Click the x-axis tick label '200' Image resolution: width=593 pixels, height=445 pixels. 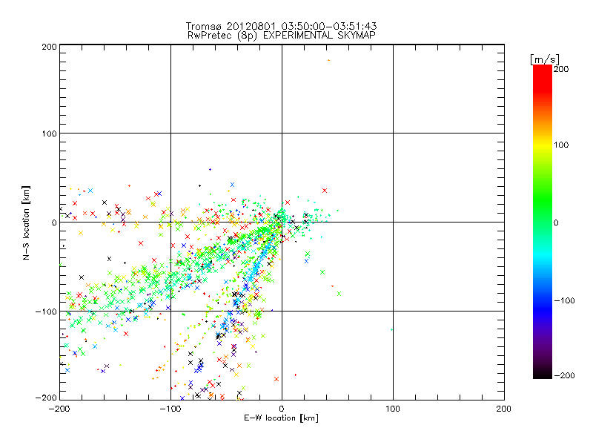click(504, 409)
